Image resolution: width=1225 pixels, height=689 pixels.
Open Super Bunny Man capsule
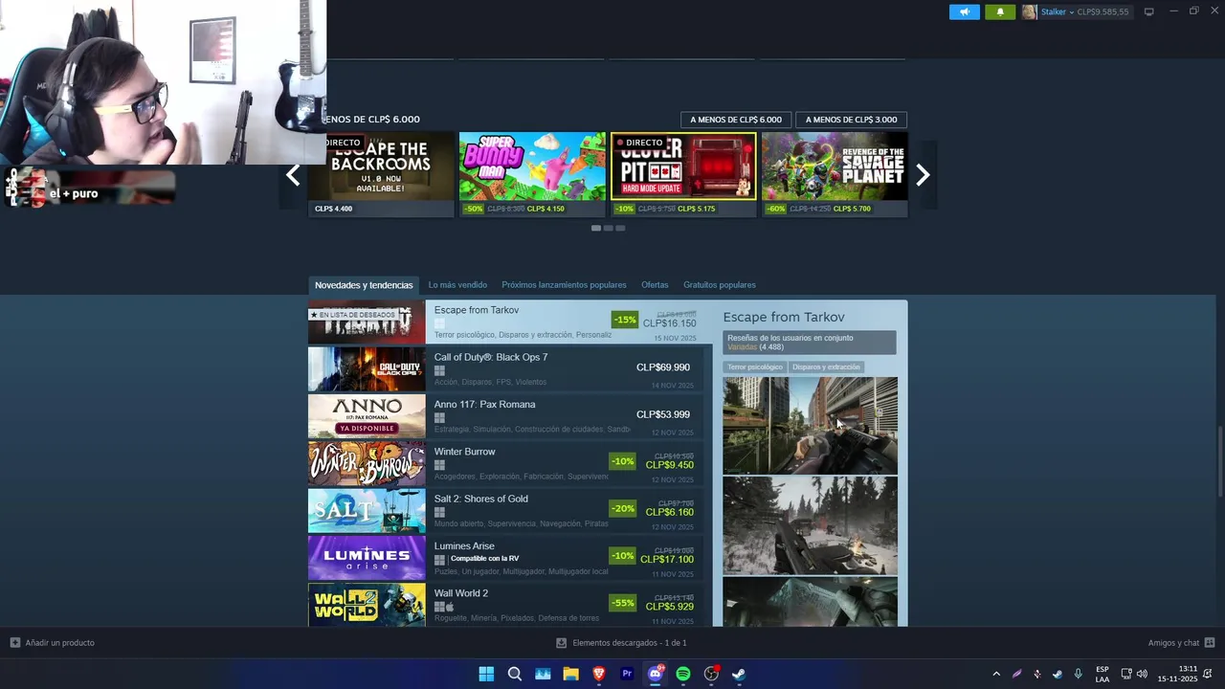pos(532,174)
